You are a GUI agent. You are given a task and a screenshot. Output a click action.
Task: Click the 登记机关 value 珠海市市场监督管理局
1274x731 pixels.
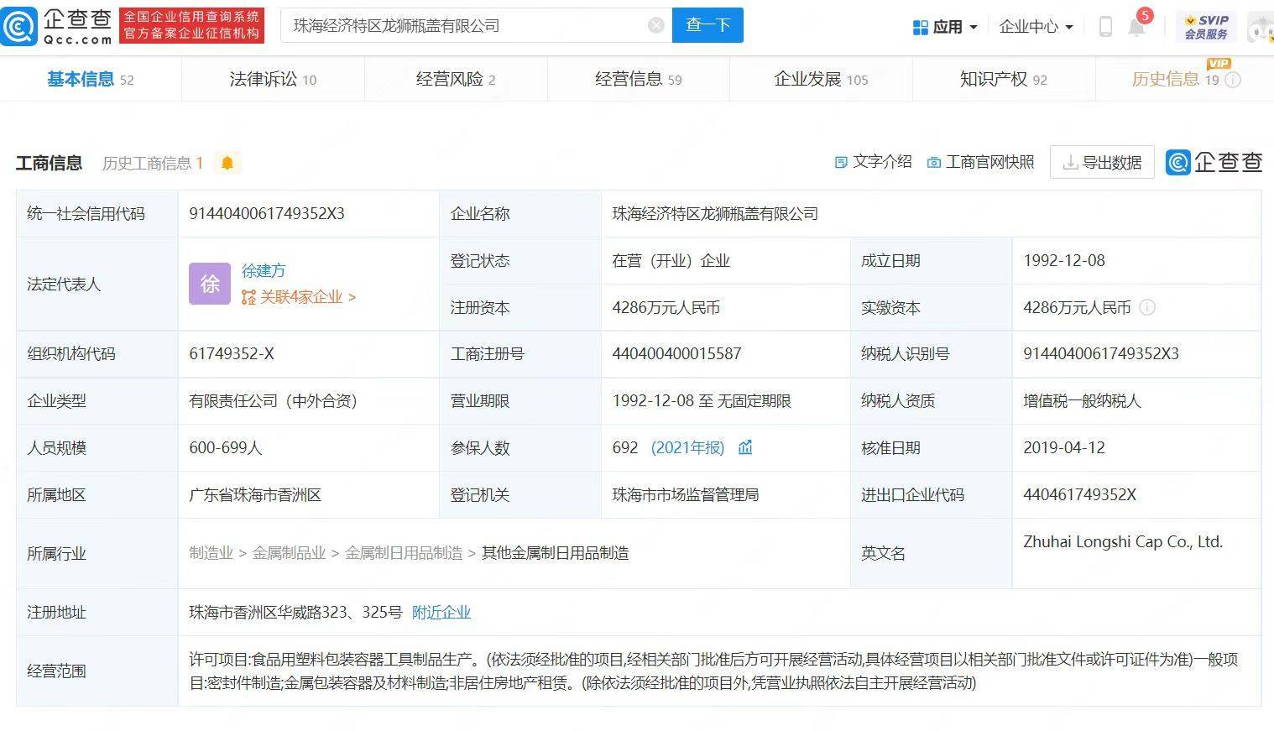(686, 494)
